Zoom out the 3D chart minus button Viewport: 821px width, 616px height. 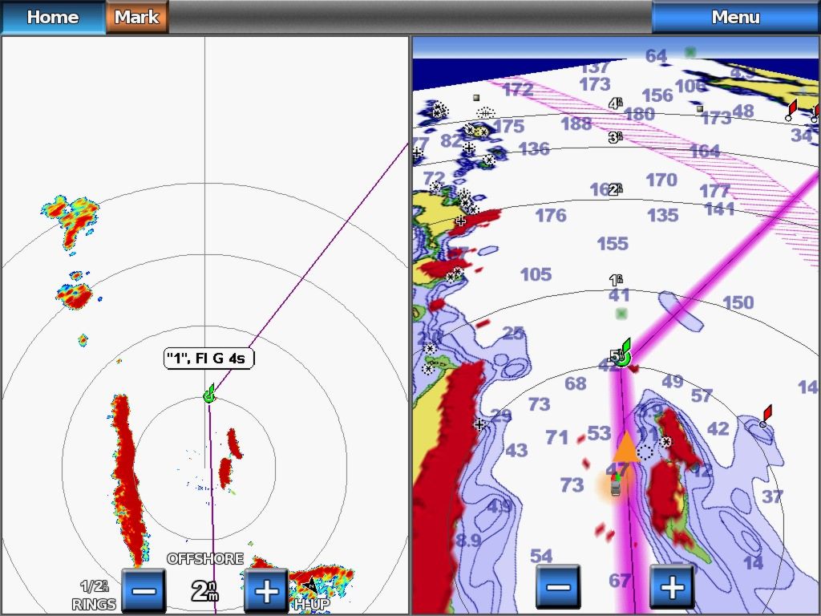coord(558,586)
